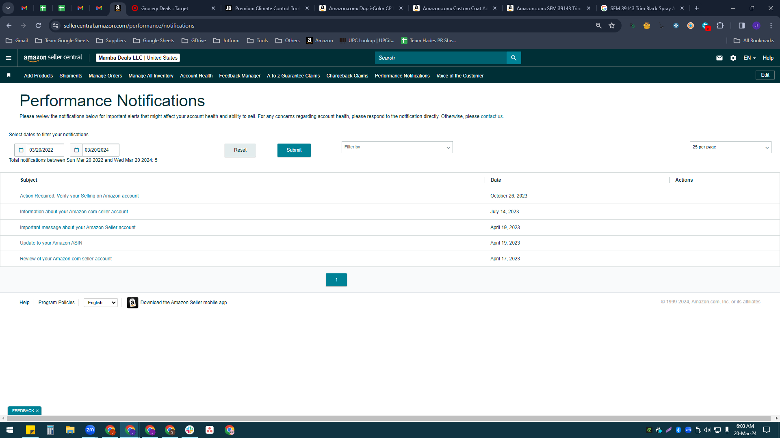
Task: Open A-to-z Guarantee Claims
Action: coord(293,76)
